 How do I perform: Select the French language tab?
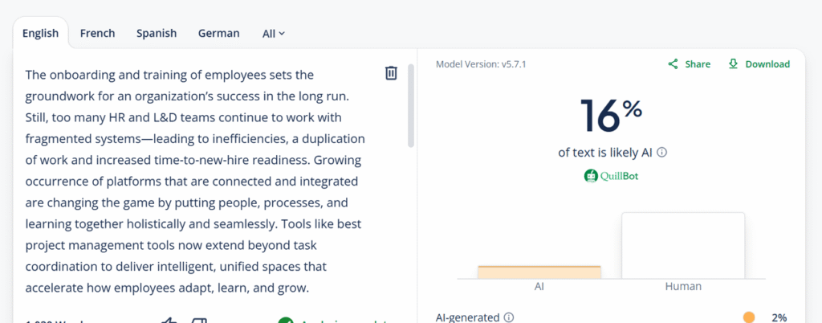(97, 34)
